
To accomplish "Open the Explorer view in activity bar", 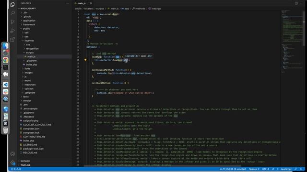I will coord(12,4).
